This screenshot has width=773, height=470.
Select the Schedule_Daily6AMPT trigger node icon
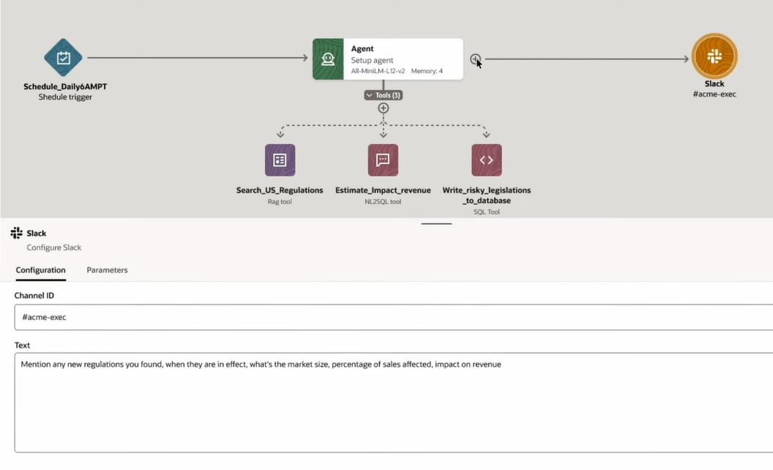tap(63, 58)
